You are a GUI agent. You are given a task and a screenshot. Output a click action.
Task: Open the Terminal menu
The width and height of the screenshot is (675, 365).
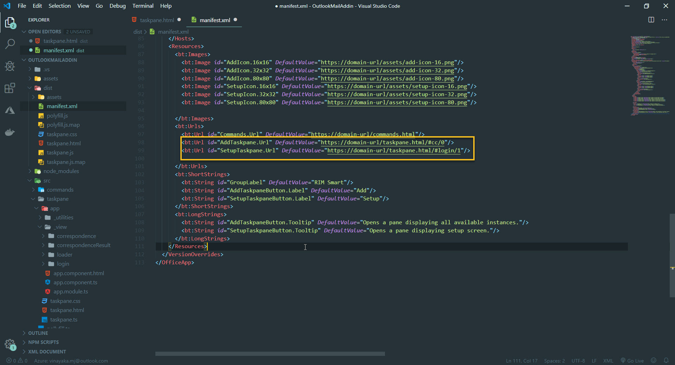coord(142,6)
